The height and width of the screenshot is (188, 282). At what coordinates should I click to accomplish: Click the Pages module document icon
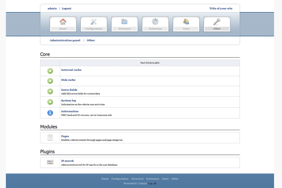point(50,138)
